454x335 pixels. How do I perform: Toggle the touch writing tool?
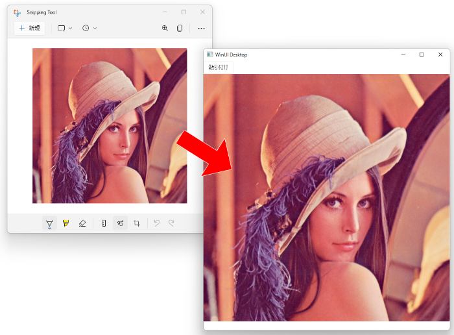point(120,223)
